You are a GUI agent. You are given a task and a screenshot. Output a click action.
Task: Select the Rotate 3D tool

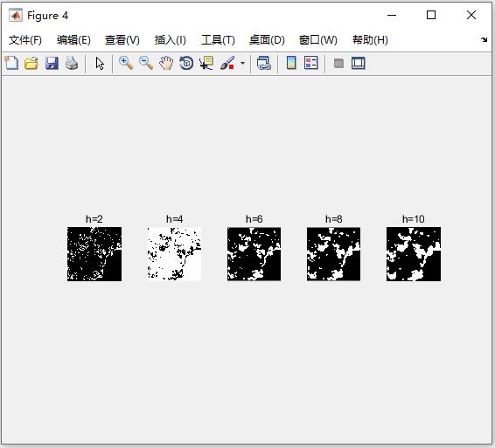pos(186,63)
